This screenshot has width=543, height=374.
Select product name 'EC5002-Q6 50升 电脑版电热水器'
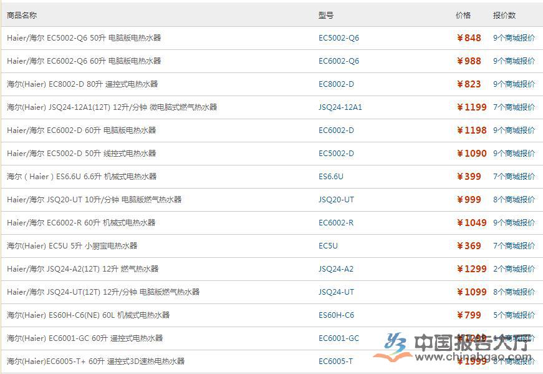104,38
